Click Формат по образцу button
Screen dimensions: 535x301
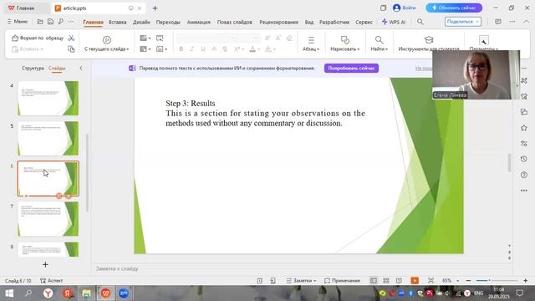(x=38, y=38)
